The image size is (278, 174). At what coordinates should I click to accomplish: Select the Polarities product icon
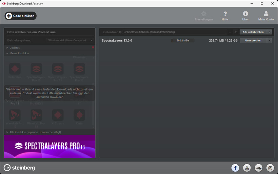pos(15,69)
